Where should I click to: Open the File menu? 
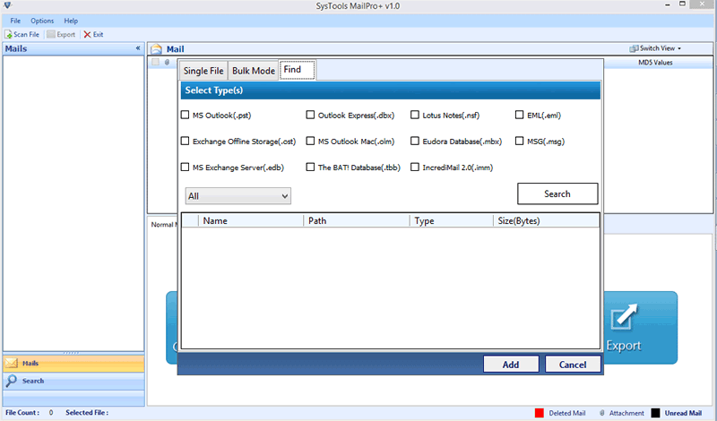coord(15,21)
